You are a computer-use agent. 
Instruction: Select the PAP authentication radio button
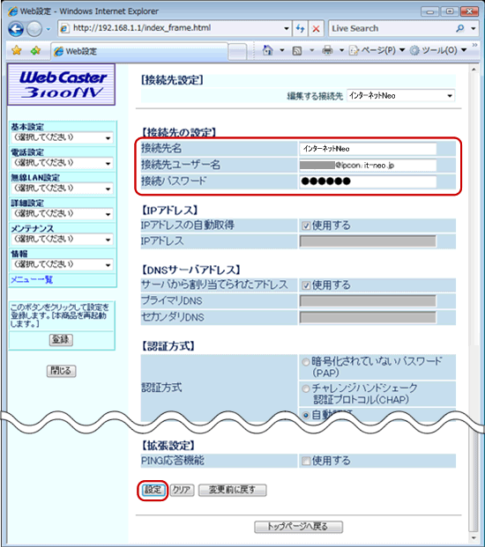(x=305, y=362)
